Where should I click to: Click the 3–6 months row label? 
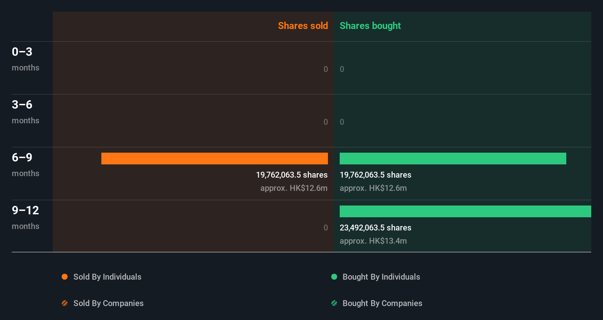(x=25, y=112)
